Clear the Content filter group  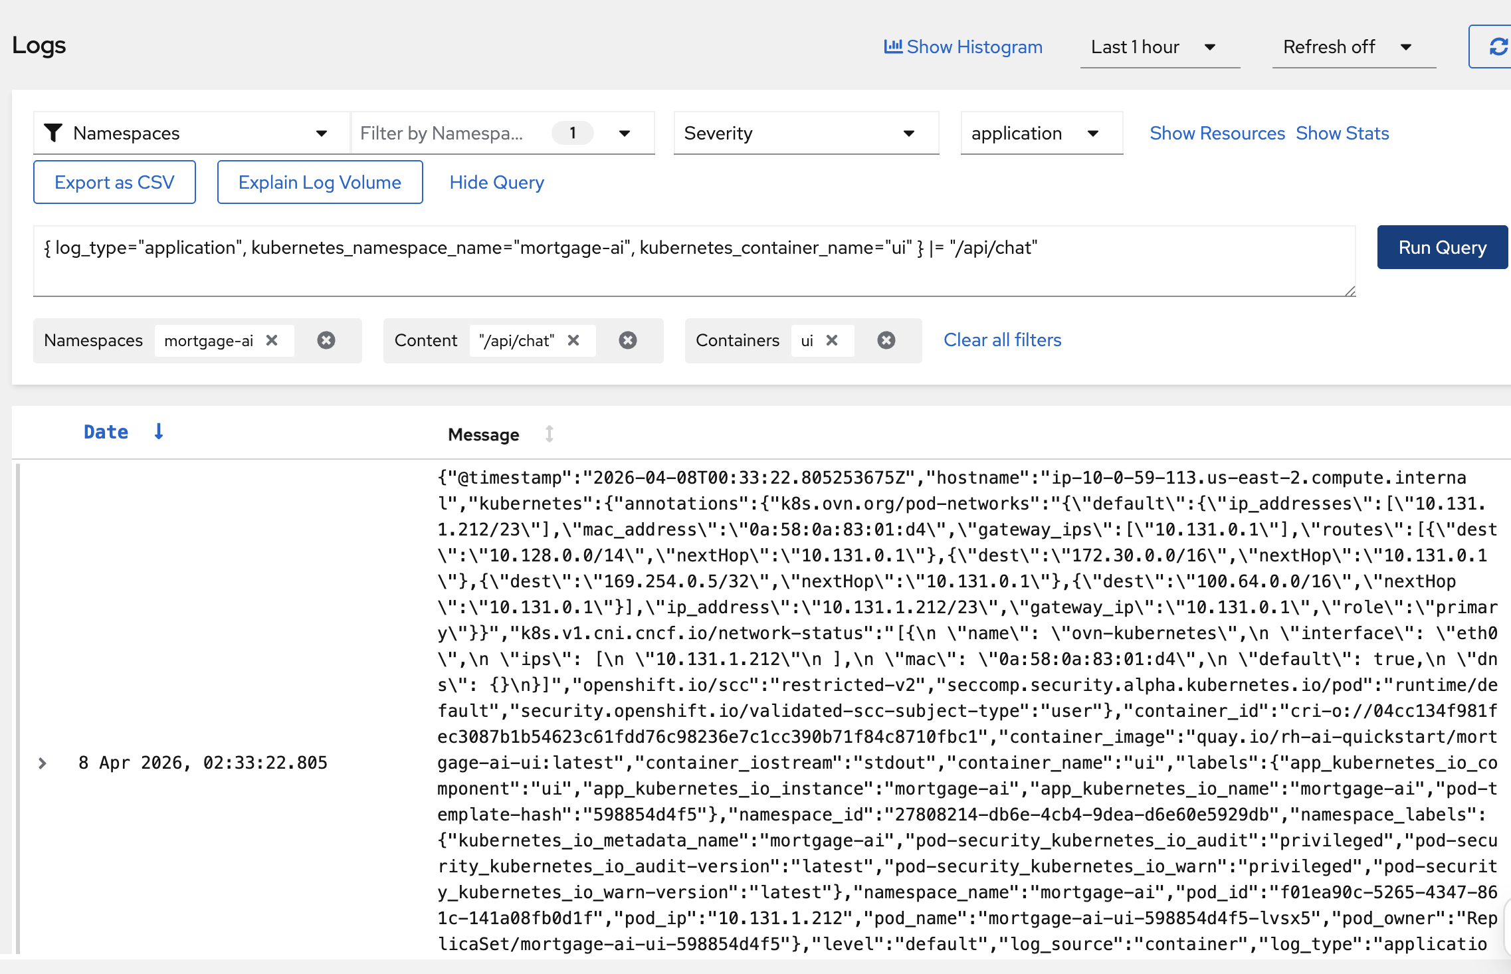627,340
